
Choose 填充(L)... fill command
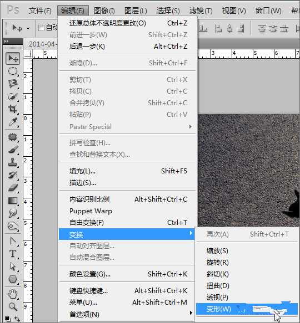click(127, 171)
